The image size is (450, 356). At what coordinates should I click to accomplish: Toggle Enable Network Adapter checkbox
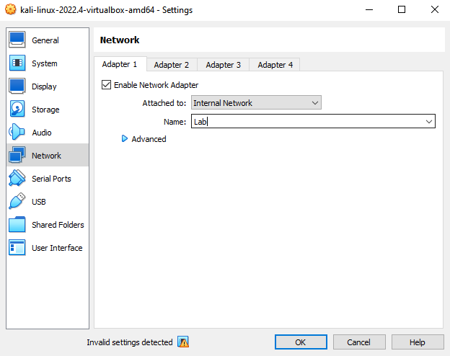pyautogui.click(x=107, y=85)
